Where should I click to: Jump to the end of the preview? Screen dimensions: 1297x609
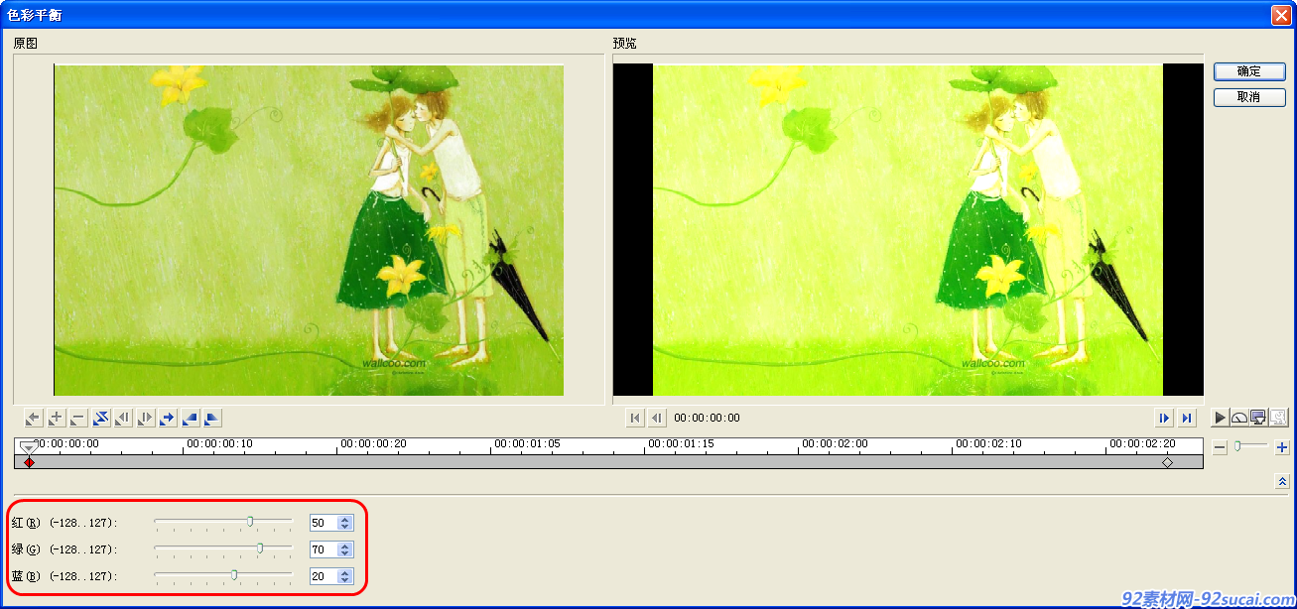(1187, 418)
